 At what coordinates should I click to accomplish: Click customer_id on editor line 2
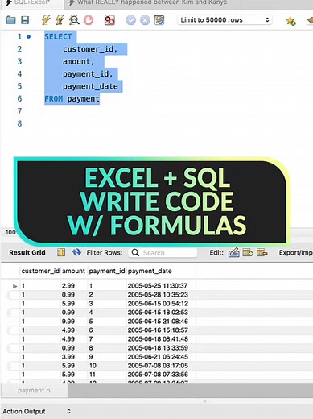tap(90, 49)
